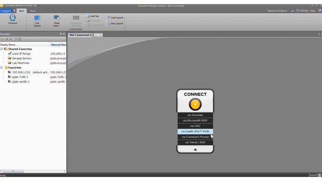Select the pjlab-xpx86-1 favorite
The width and height of the screenshot is (322, 181).
coord(21,81)
